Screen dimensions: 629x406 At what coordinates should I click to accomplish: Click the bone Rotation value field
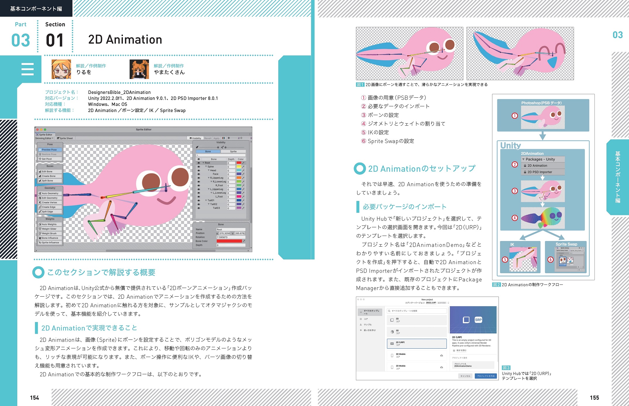(x=231, y=237)
